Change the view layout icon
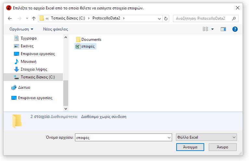 (205, 29)
